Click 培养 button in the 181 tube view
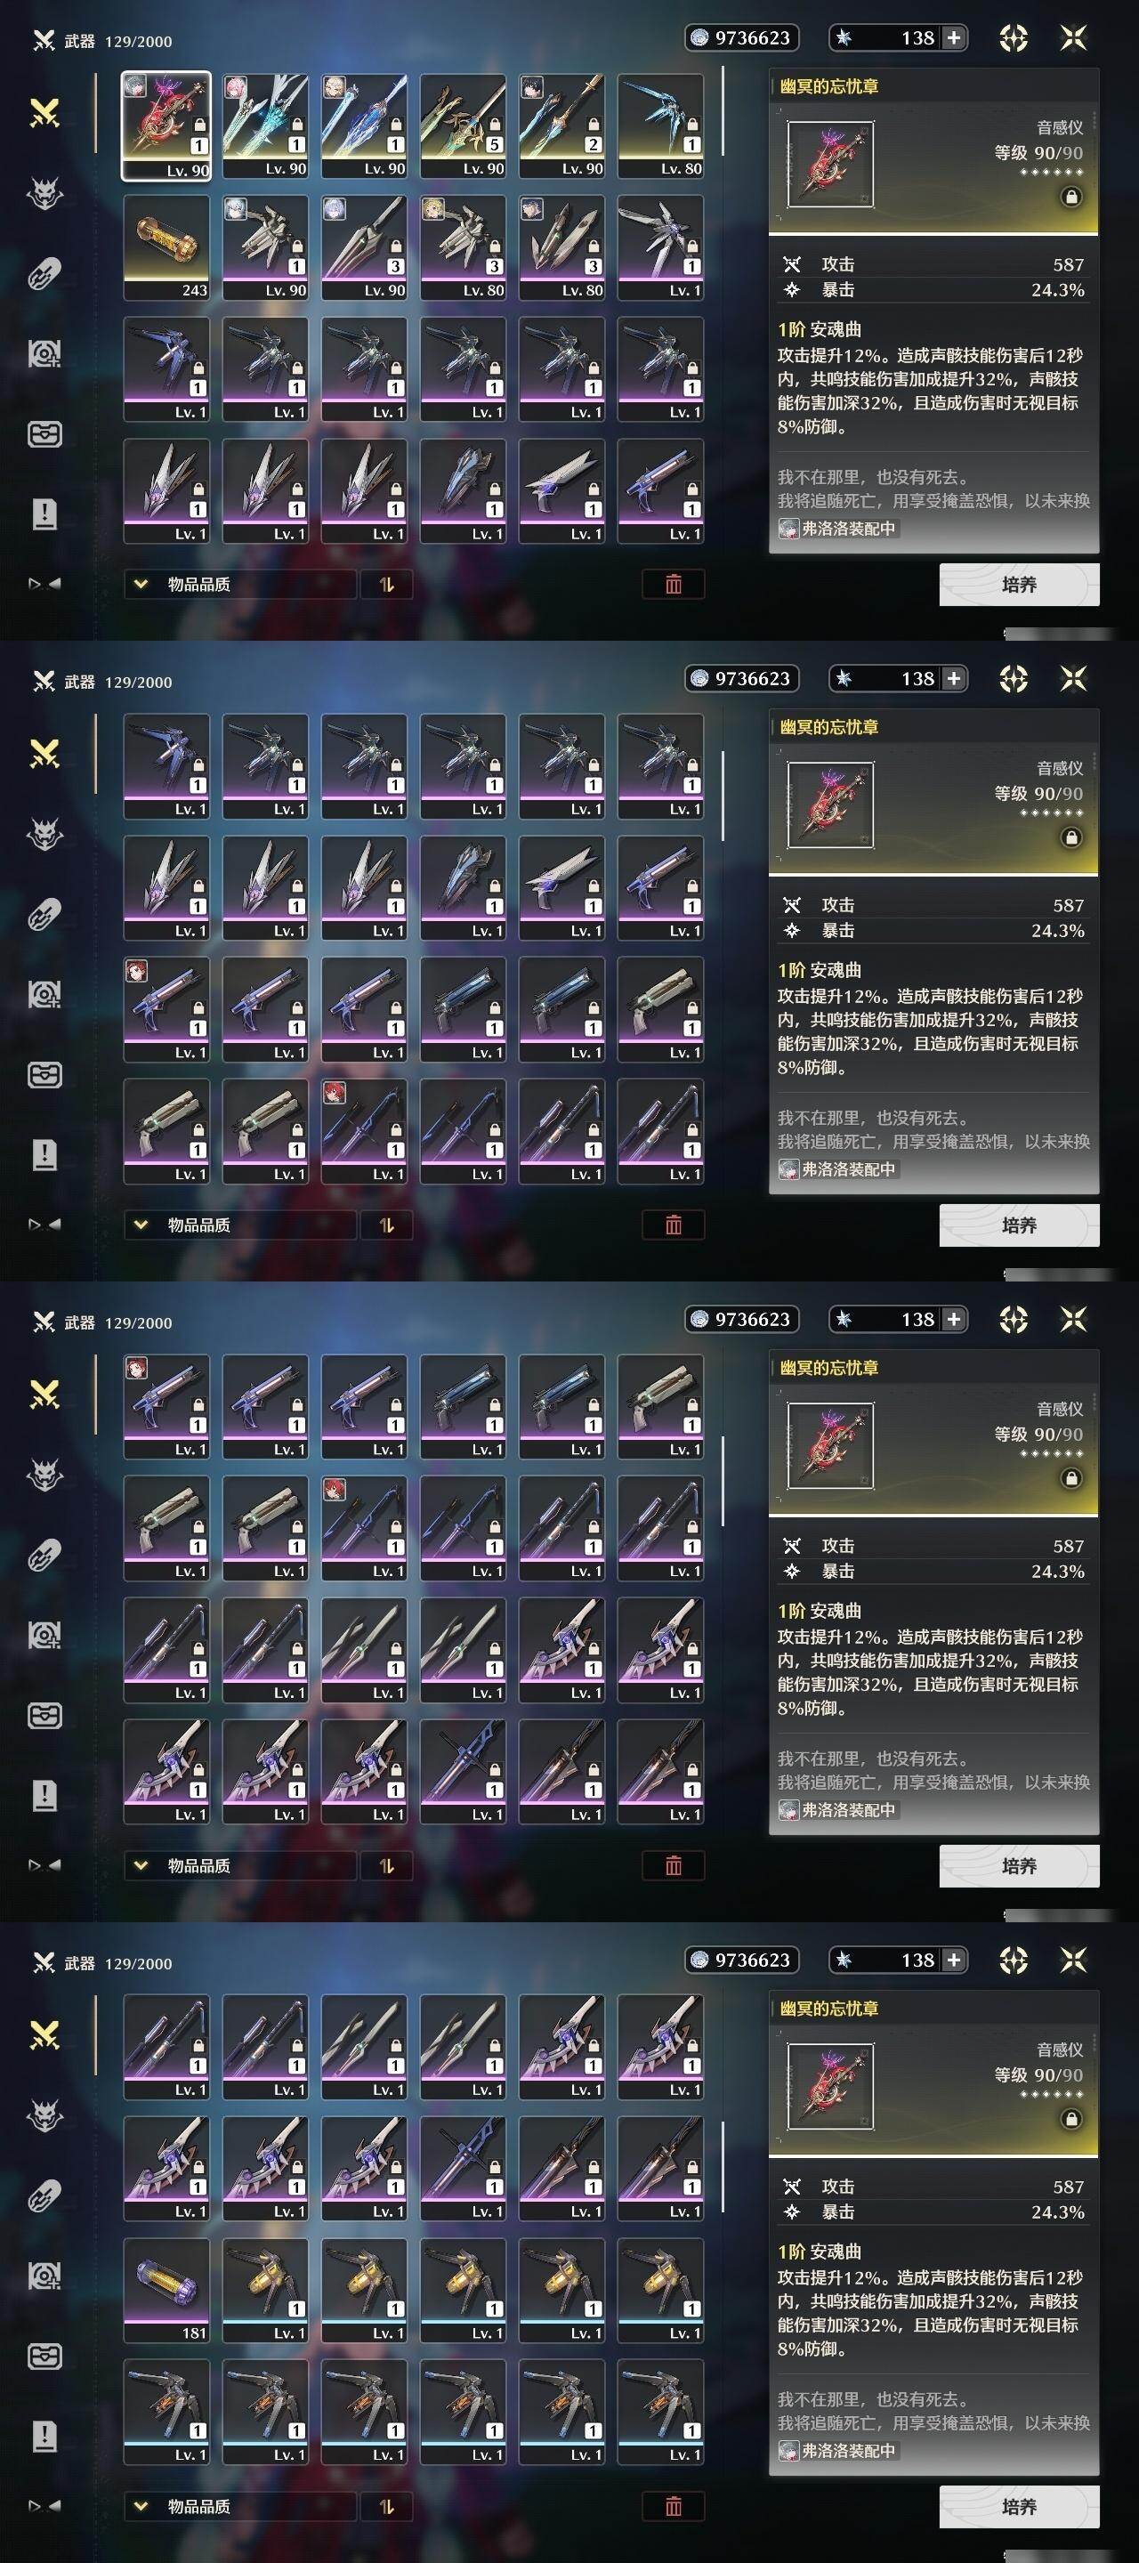The width and height of the screenshot is (1139, 2563). pos(1019,2505)
